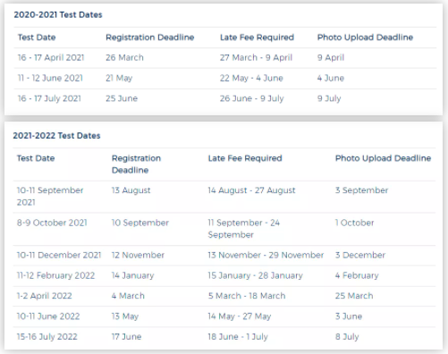448x354 pixels.
Task: Select the 10-11 September 2021 test date
Action: 50,197
